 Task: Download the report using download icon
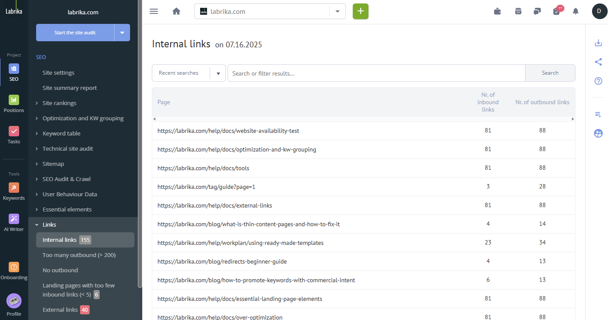tap(598, 43)
